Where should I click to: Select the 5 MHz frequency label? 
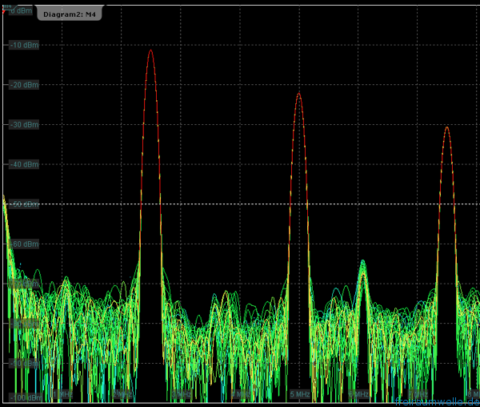299,395
